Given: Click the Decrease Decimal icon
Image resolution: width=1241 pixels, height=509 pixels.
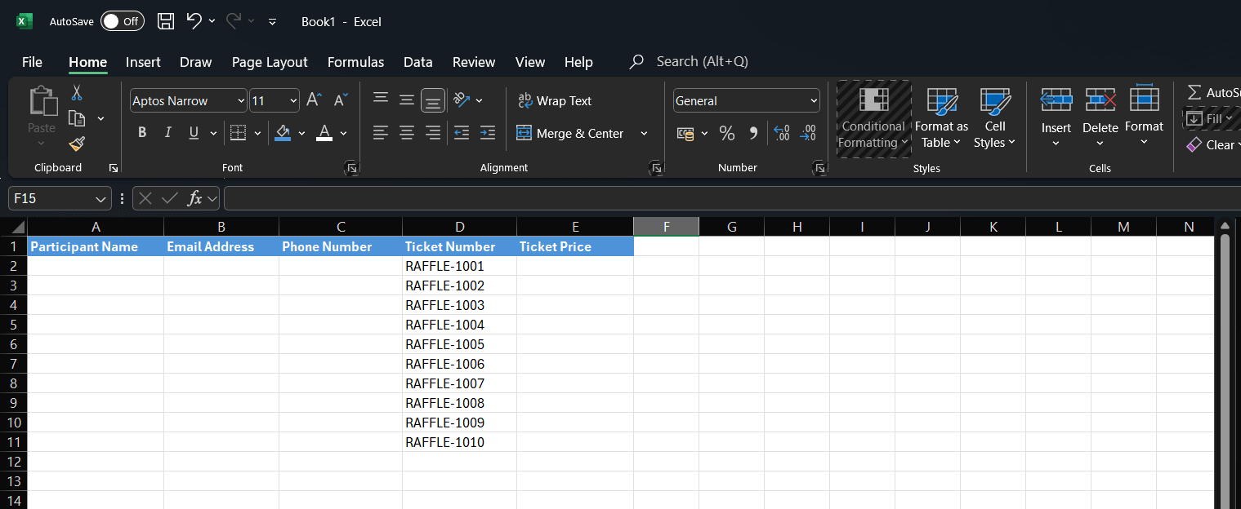Looking at the screenshot, I should 808,133.
